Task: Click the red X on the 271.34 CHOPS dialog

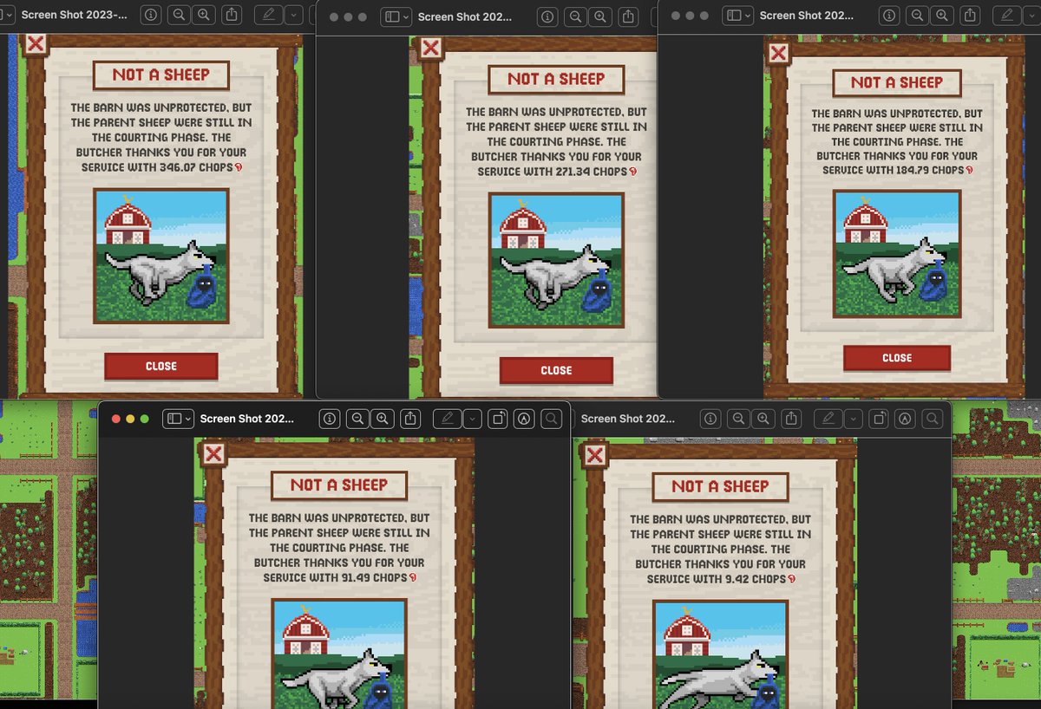Action: pos(431,48)
